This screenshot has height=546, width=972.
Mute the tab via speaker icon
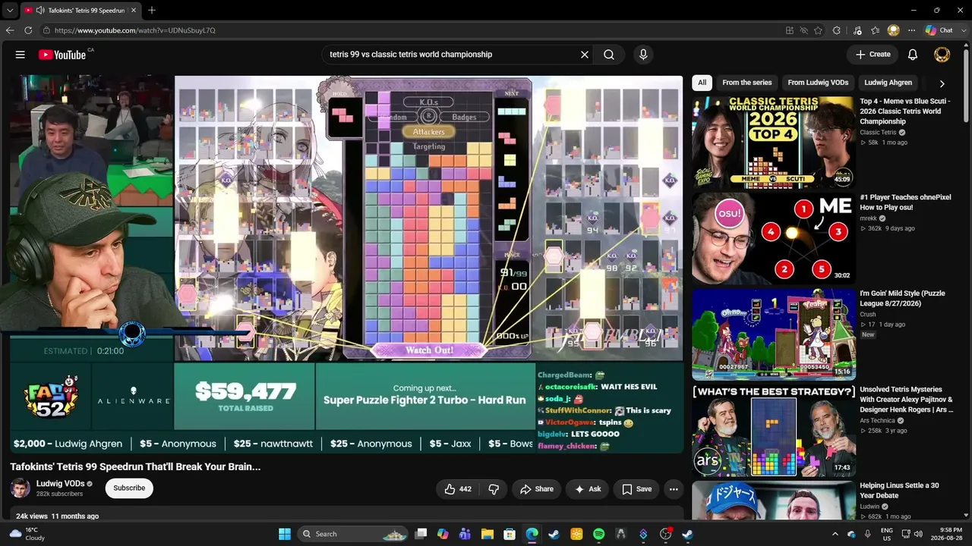39,11
